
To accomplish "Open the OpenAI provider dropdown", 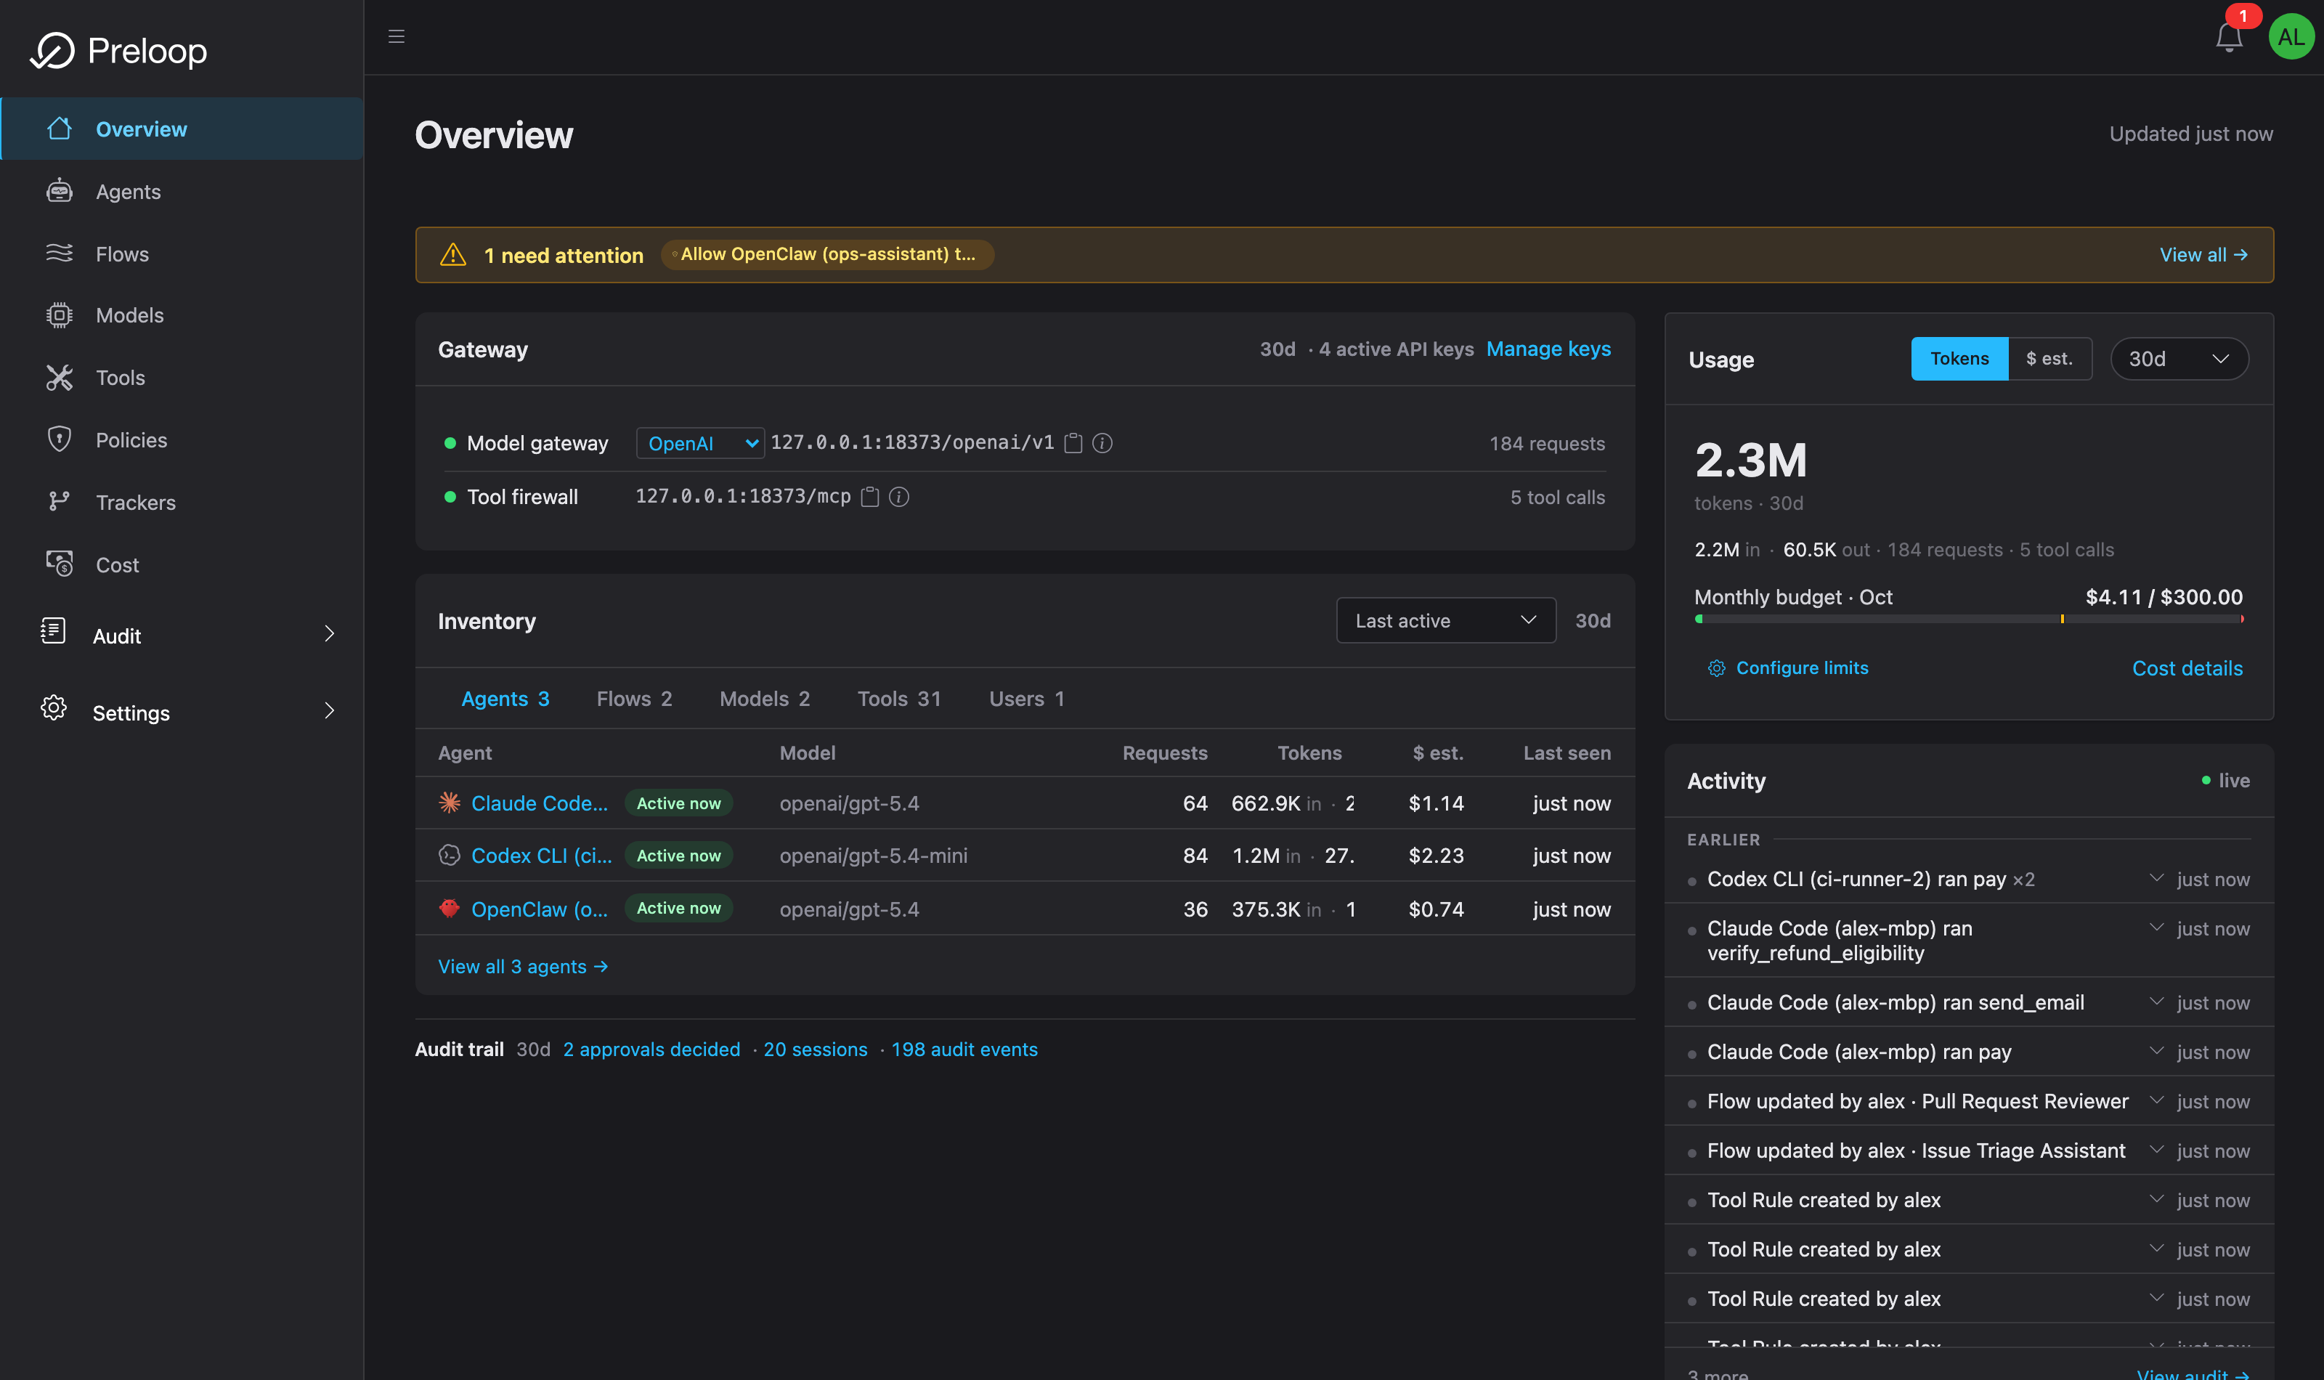I will [x=700, y=444].
